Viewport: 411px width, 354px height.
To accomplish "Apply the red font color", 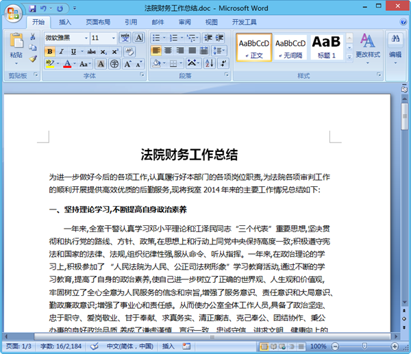I will 67,64.
